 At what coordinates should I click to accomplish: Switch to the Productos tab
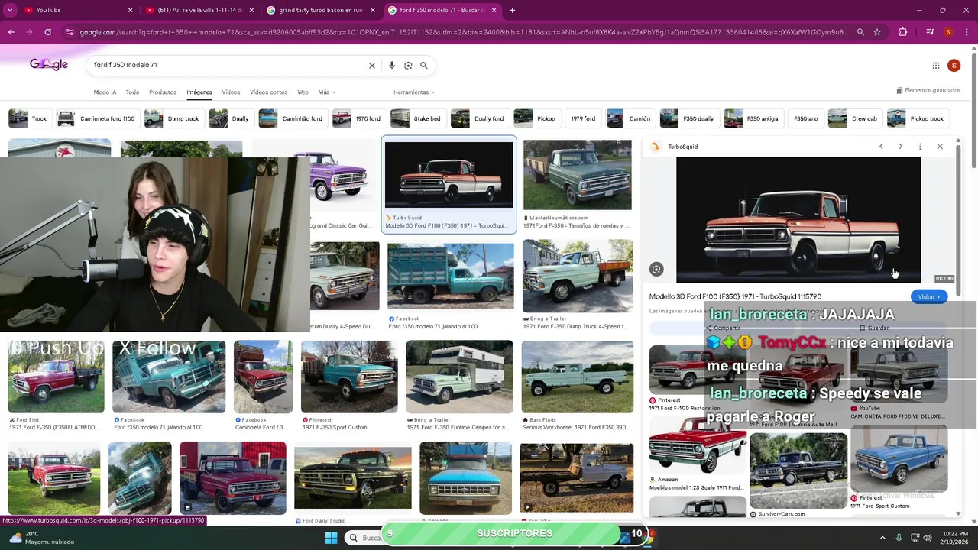tap(163, 92)
